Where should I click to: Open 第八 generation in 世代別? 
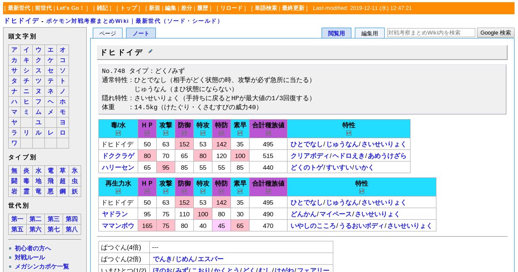coord(72,229)
